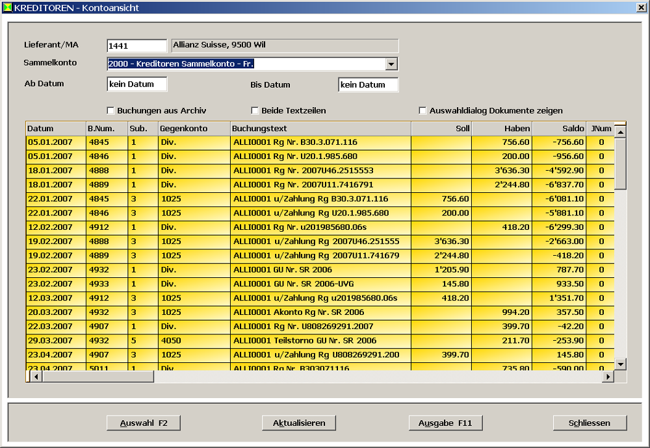Click the KREDITOREN title bar app icon
The width and height of the screenshot is (650, 448).
click(x=7, y=8)
